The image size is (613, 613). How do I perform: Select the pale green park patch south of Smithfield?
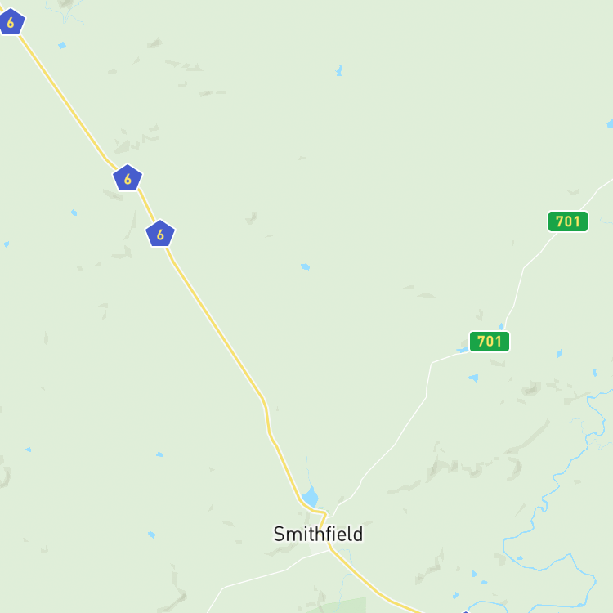coord(344,606)
